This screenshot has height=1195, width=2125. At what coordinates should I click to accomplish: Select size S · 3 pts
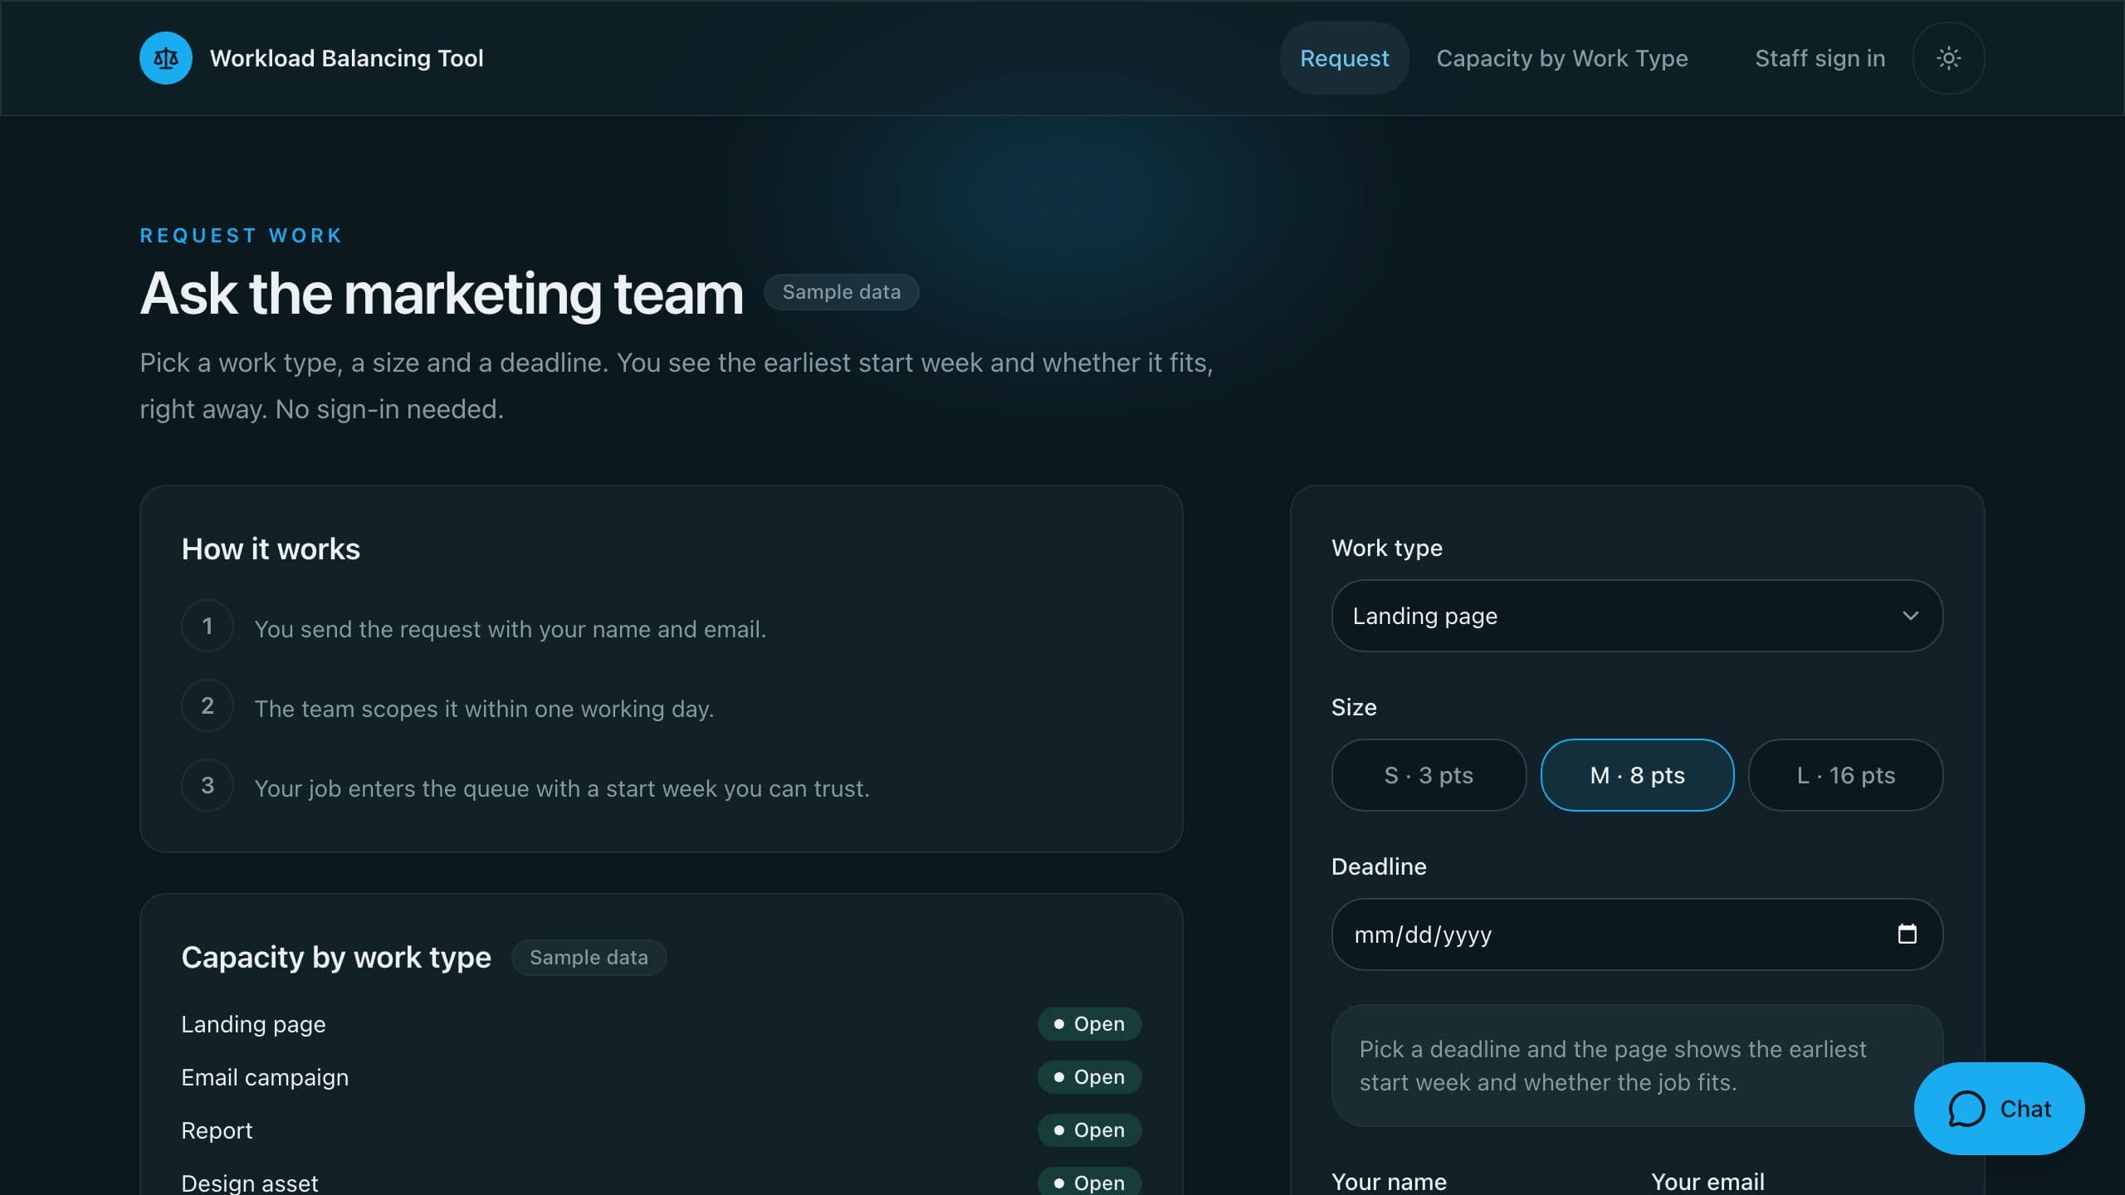(1429, 775)
